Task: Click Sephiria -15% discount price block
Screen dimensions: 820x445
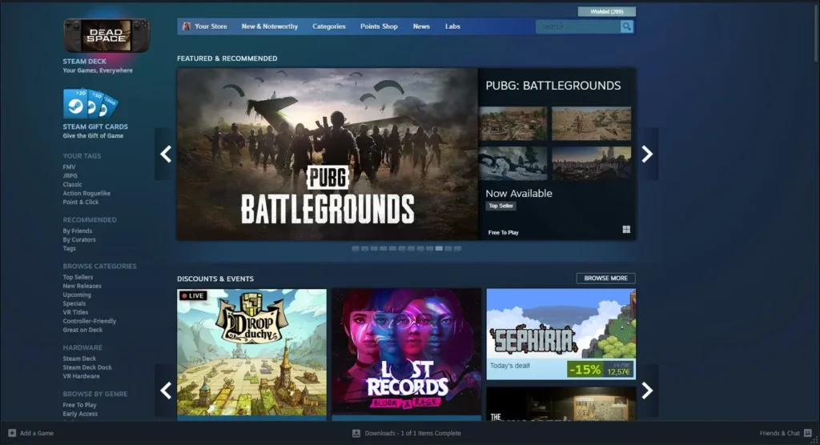Action: click(601, 369)
